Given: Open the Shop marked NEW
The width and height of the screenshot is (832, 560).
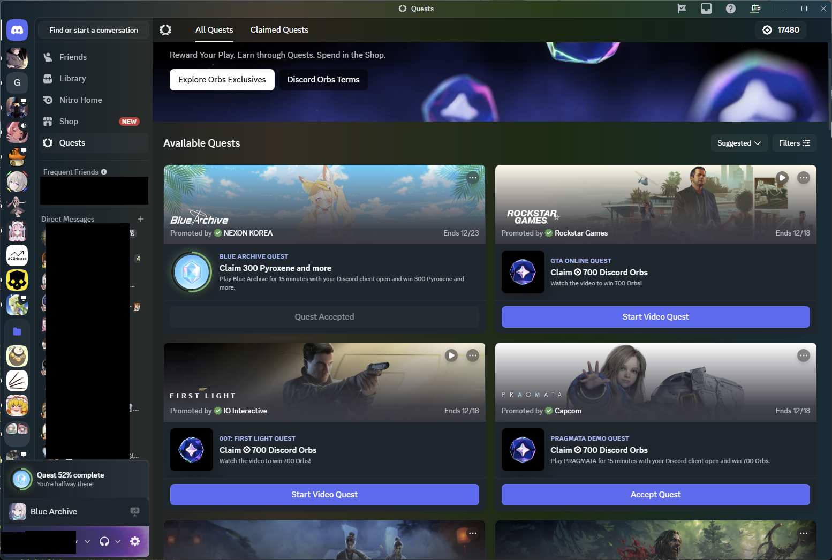Looking at the screenshot, I should click(94, 122).
